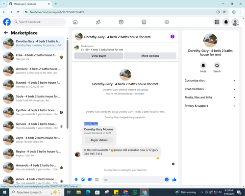
Task: Open Chrome's three-dot menu
Action: (x=241, y=12)
